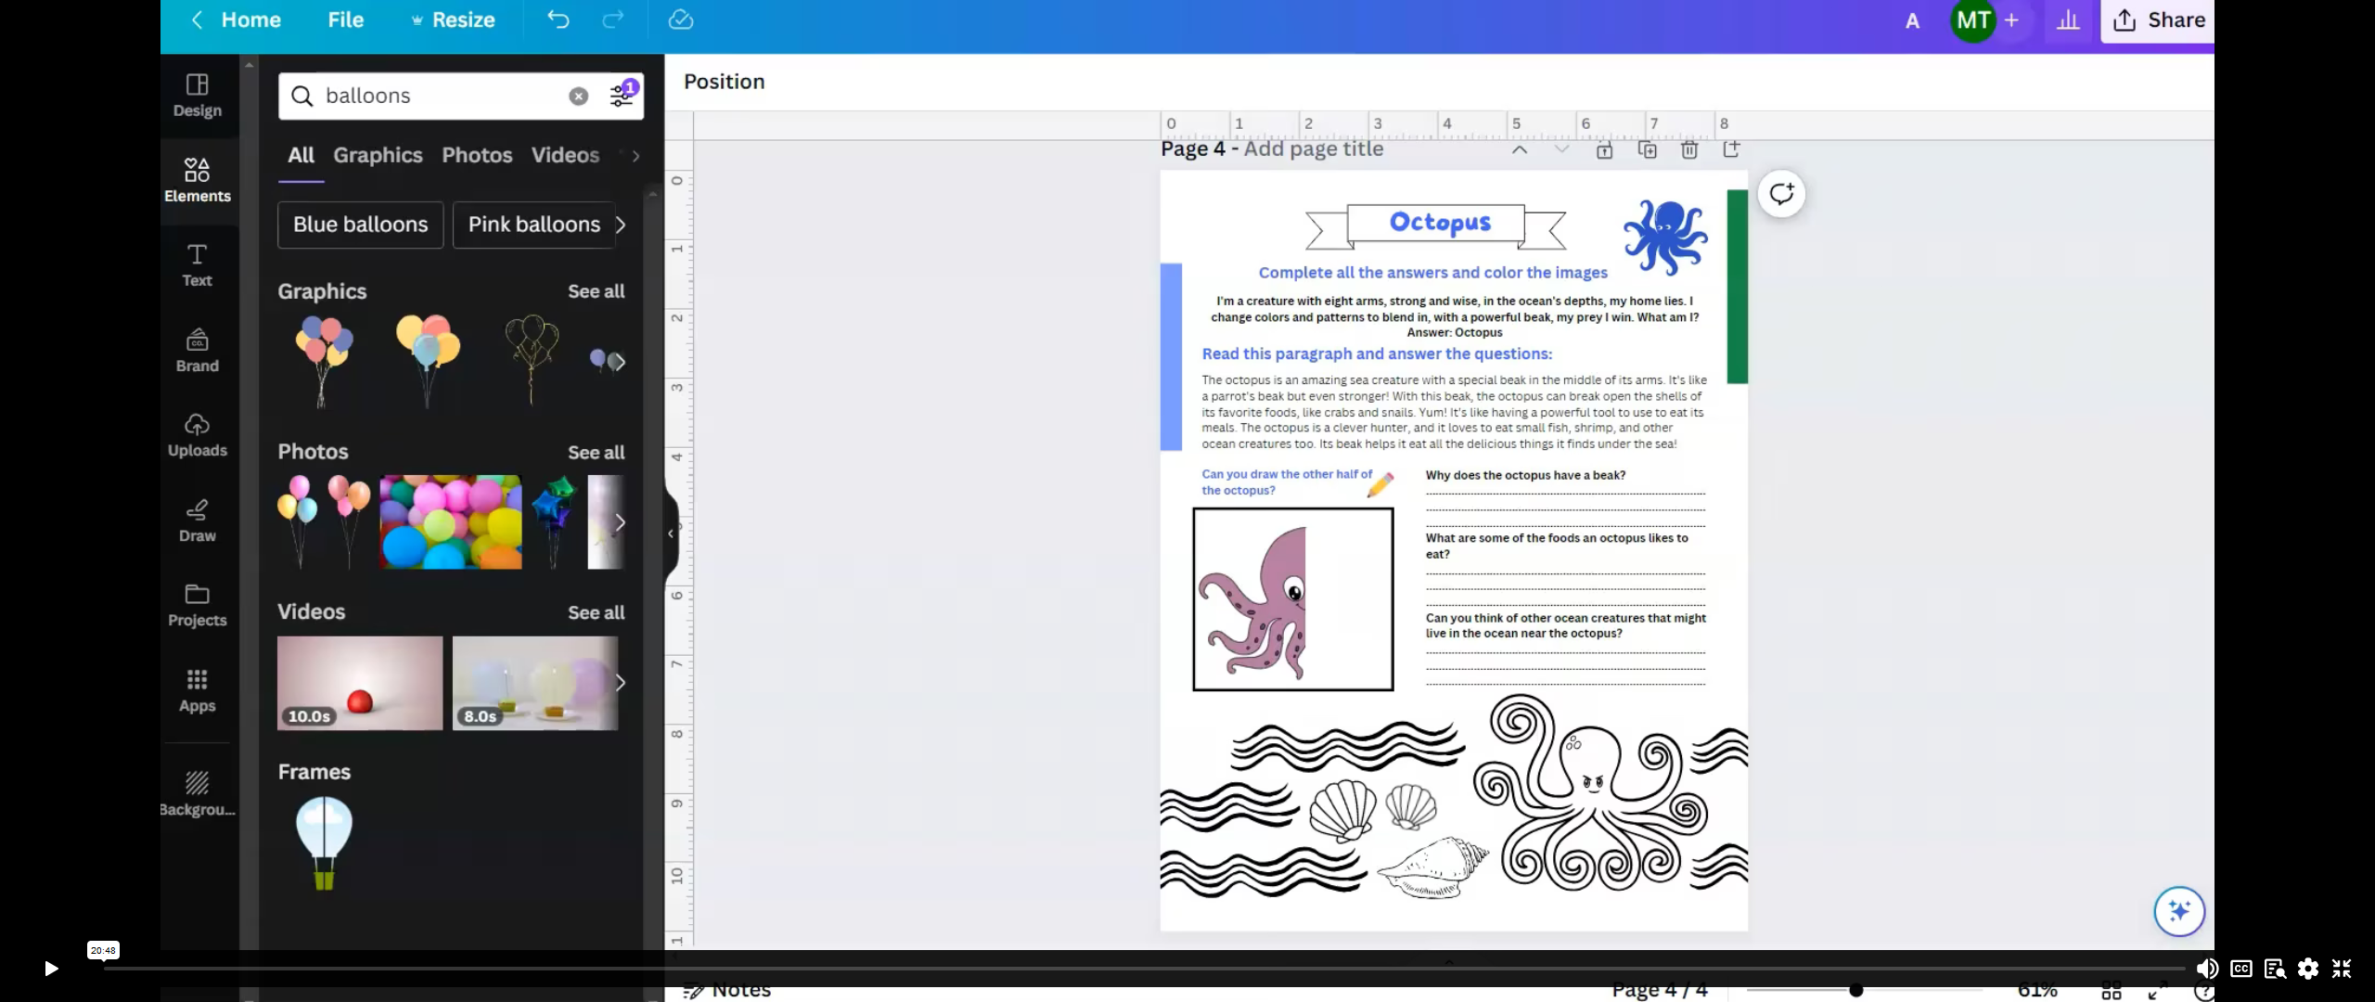The height and width of the screenshot is (1002, 2375).
Task: Delete page 4 with trash icon
Action: pyautogui.click(x=1689, y=149)
